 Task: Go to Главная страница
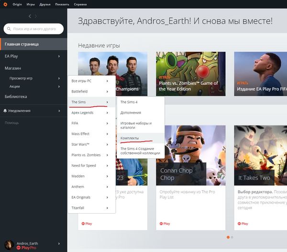point(33,44)
